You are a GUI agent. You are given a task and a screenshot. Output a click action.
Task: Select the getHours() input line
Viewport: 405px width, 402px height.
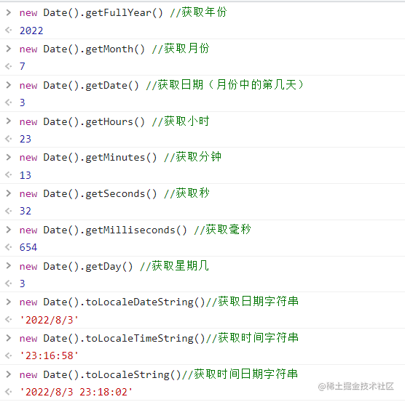114,121
